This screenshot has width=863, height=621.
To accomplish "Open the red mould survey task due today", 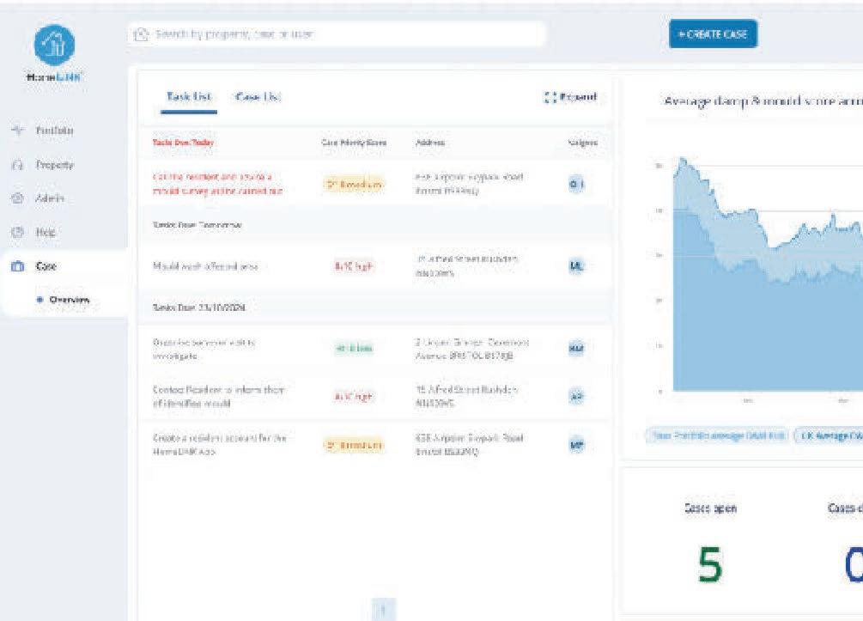I will (218, 184).
